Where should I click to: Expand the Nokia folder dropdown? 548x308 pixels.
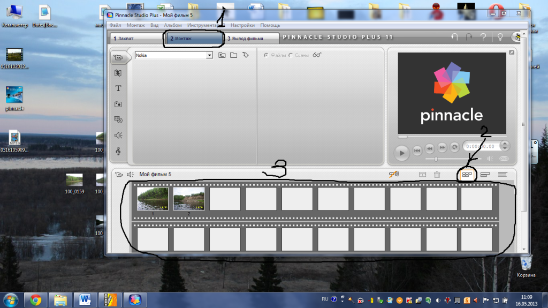coord(209,55)
